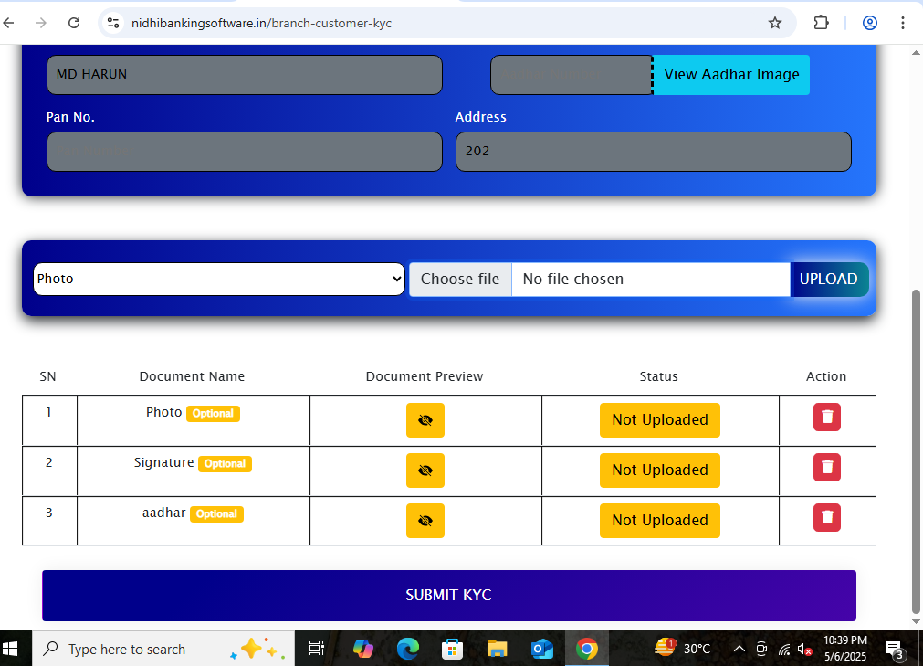Show the Photo document preview
The width and height of the screenshot is (923, 666).
pos(425,420)
